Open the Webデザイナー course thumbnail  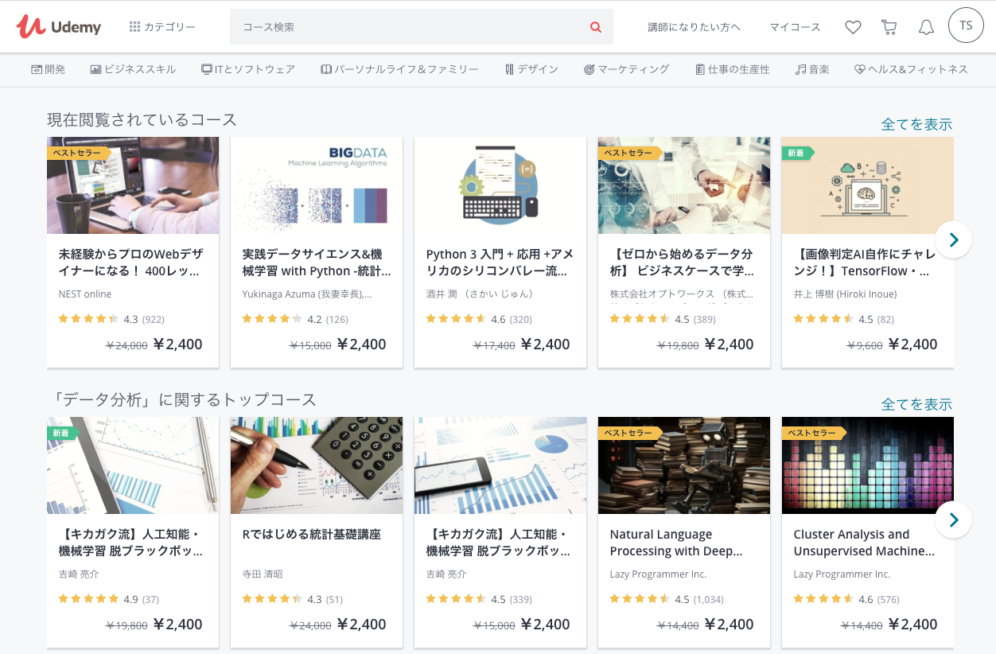[x=133, y=185]
